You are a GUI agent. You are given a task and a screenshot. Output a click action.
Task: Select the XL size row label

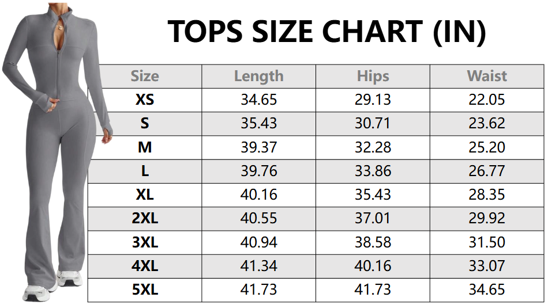[x=145, y=195]
